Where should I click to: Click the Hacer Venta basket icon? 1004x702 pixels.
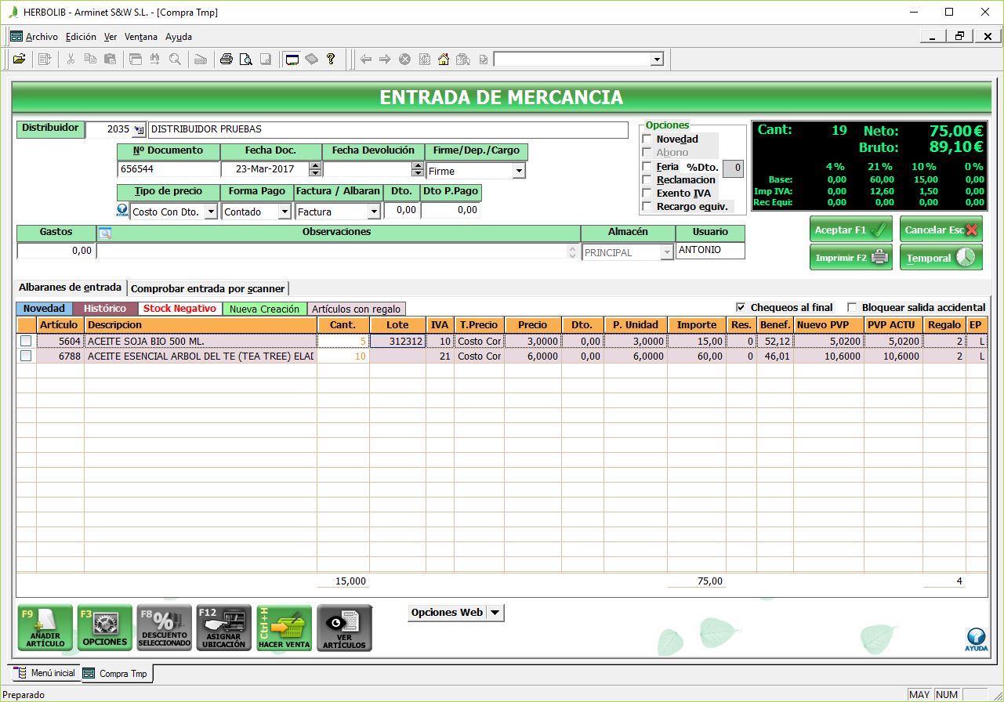click(284, 628)
